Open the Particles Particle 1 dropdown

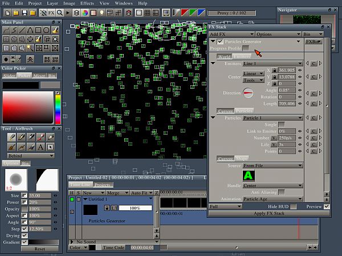coord(272,118)
